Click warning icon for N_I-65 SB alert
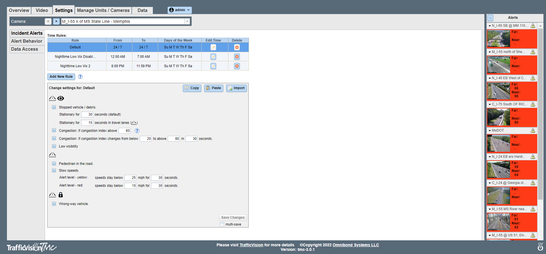546x254 pixels. 533,26
